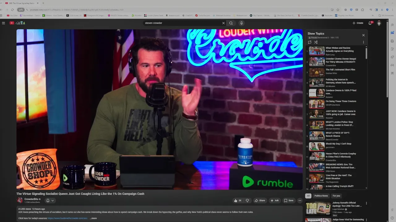
Task: Open the Rumble bookmark
Action: [136, 15]
